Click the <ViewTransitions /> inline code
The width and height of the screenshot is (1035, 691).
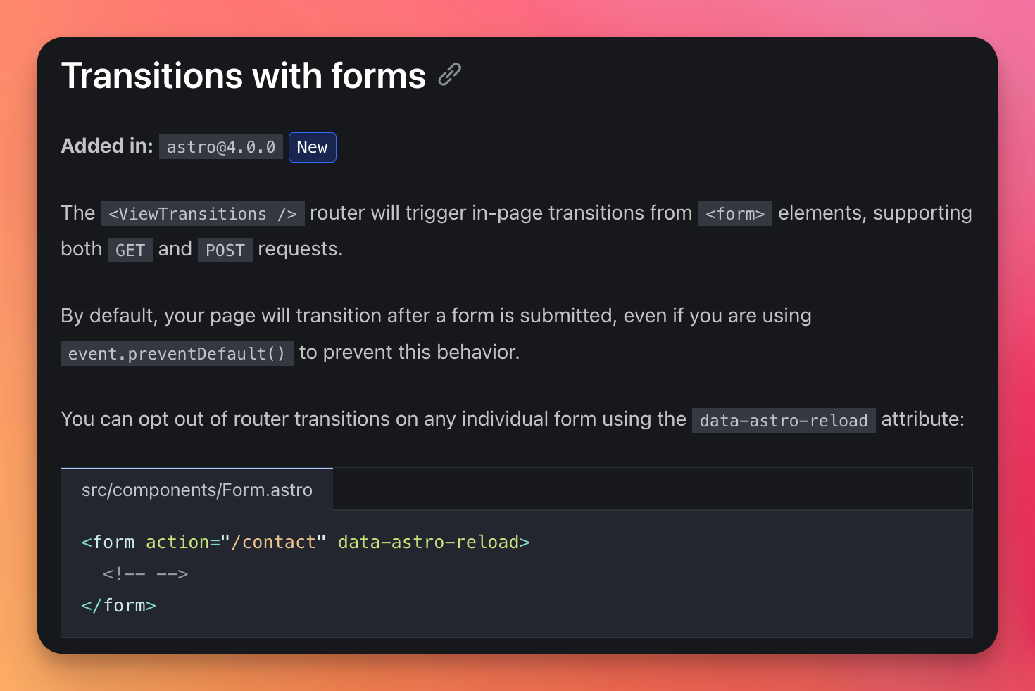[x=202, y=214]
